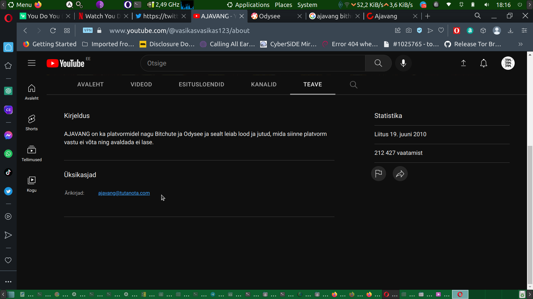This screenshot has height=299, width=533.
Task: Go to YouTube home via the logo
Action: pos(66,63)
